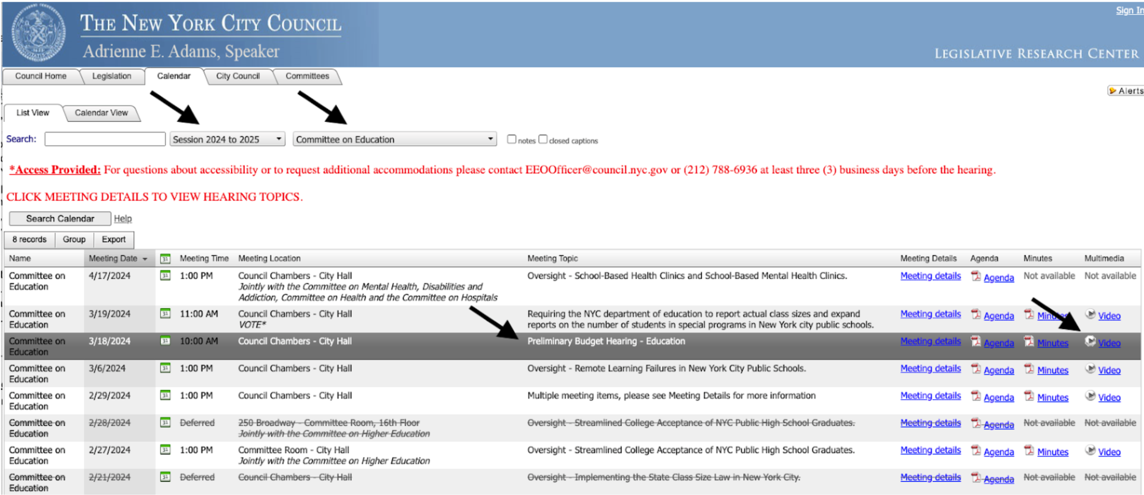Click PDF icon beside 3/19/2024 Agenda

coord(976,314)
